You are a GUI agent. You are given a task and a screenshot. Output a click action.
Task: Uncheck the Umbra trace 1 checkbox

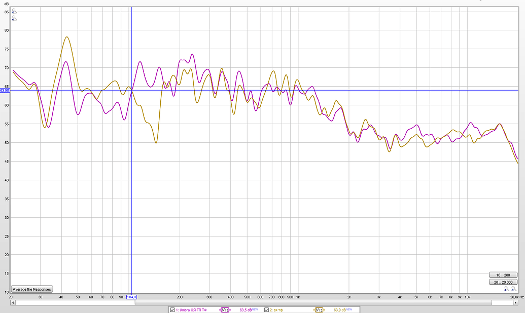pyautogui.click(x=172, y=309)
